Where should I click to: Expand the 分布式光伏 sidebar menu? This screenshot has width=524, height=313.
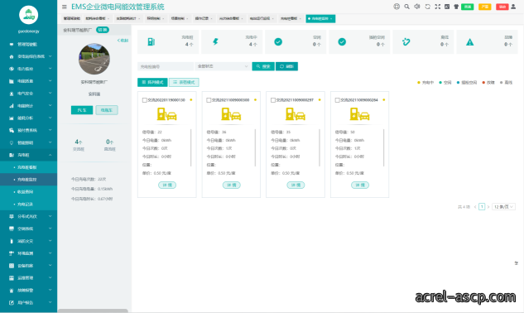click(28, 216)
